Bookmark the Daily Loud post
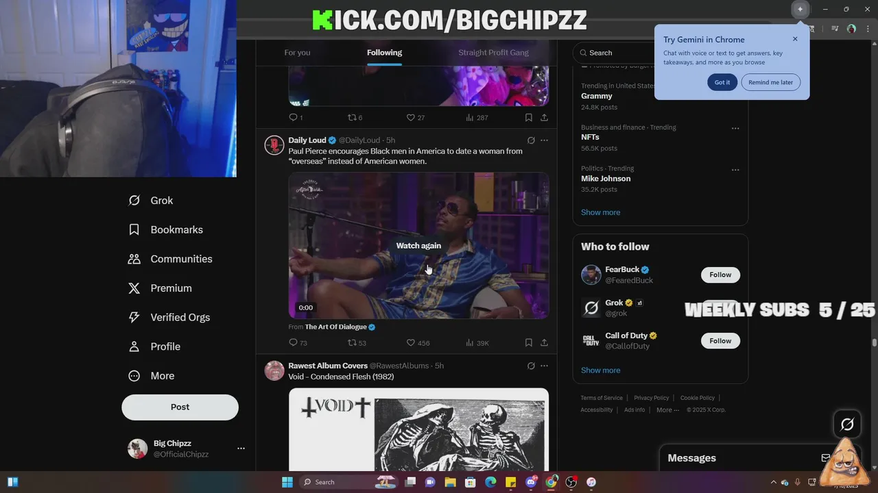 tap(528, 343)
